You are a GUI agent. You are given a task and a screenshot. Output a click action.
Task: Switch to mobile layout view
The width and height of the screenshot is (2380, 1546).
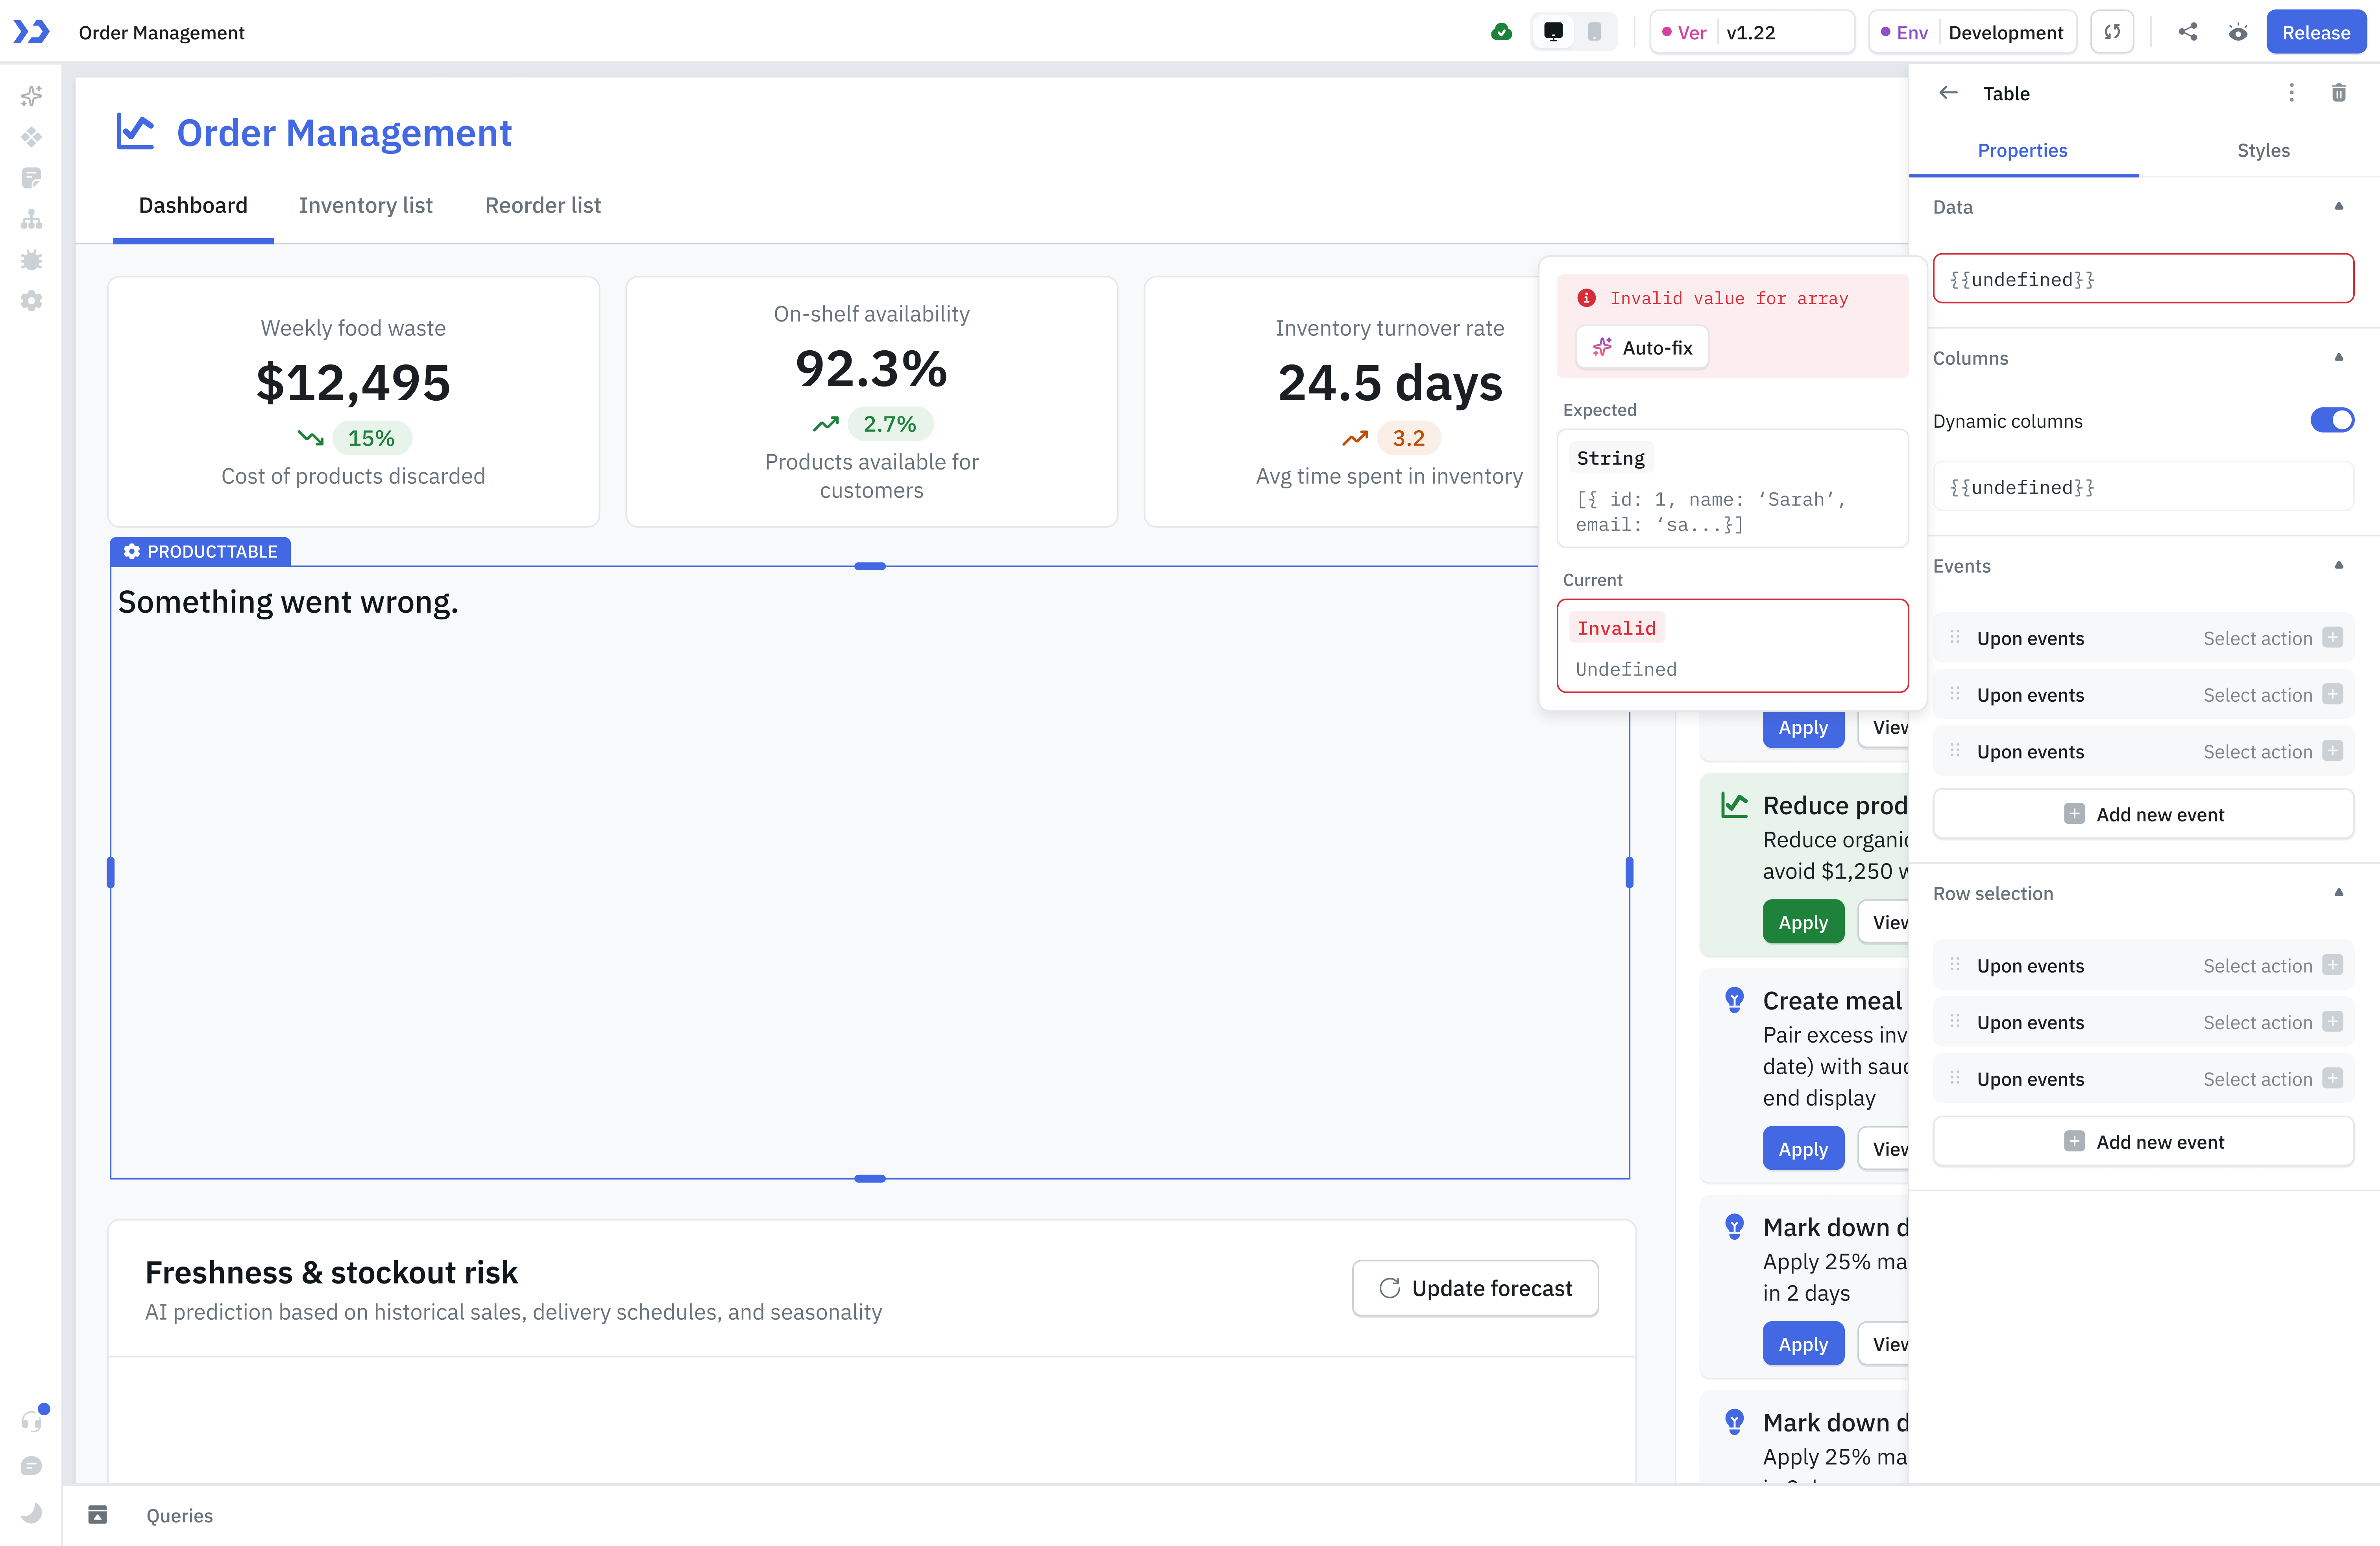coord(1594,32)
